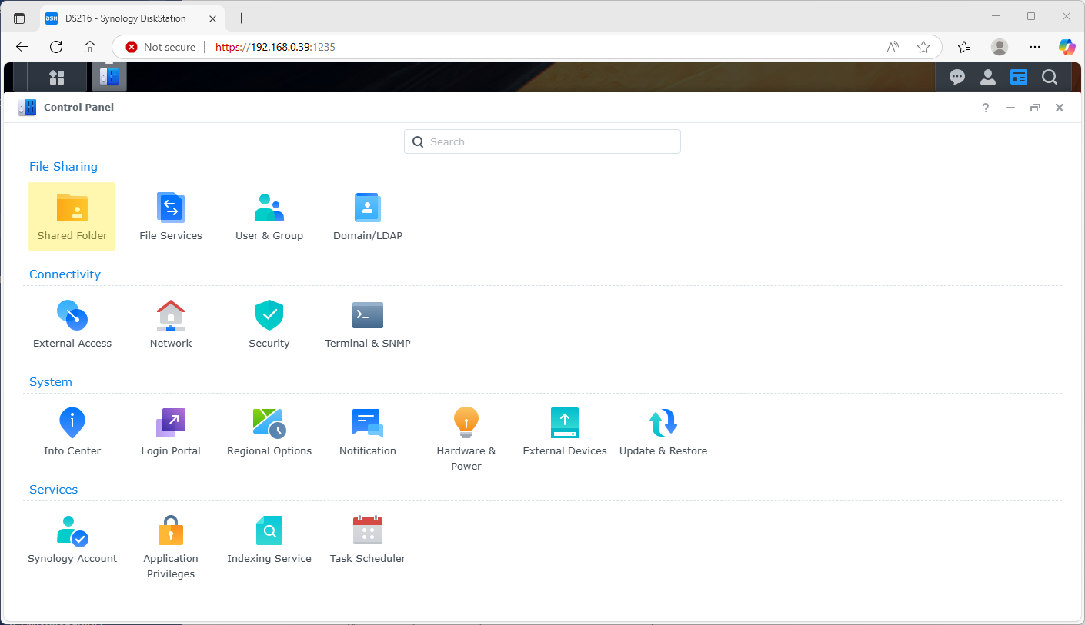The width and height of the screenshot is (1085, 625).
Task: Open Shared Folder settings
Action: click(x=72, y=216)
